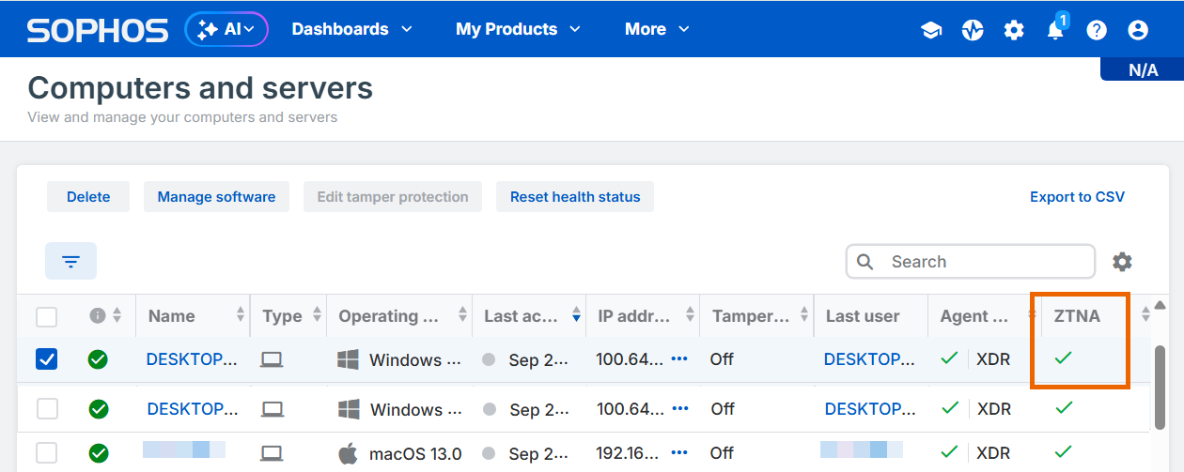Click the health pulse icon in header
The image size is (1184, 472).
[x=973, y=30]
